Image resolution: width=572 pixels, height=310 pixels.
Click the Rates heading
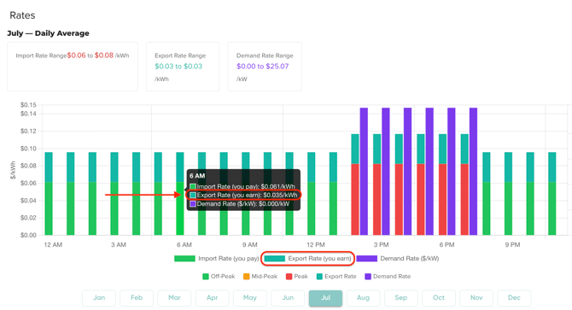[x=22, y=15]
